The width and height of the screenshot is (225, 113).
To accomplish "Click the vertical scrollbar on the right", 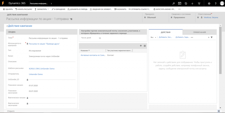I will click(220, 50).
